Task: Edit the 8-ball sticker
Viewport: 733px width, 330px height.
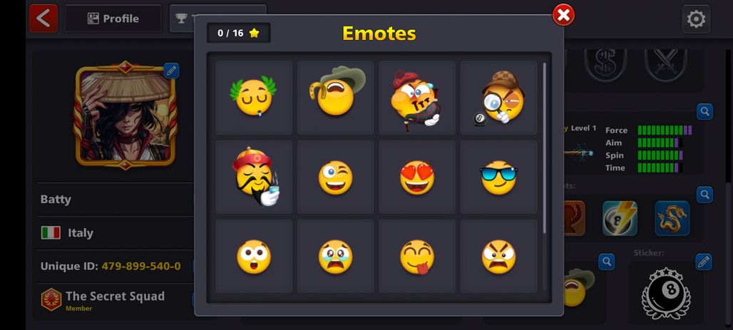Action: (x=704, y=262)
